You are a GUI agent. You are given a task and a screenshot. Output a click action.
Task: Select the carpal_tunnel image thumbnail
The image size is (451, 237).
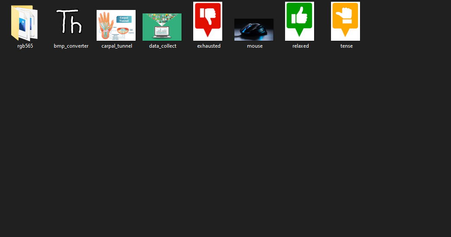pyautogui.click(x=116, y=25)
